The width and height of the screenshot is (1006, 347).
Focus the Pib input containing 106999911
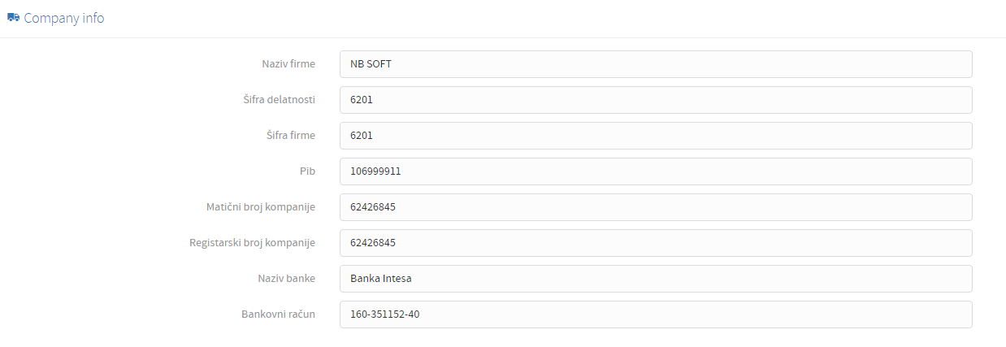coord(656,171)
